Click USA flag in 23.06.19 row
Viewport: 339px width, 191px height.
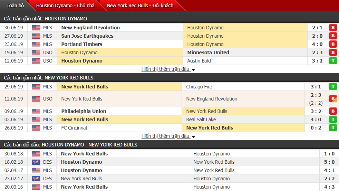click(x=36, y=44)
